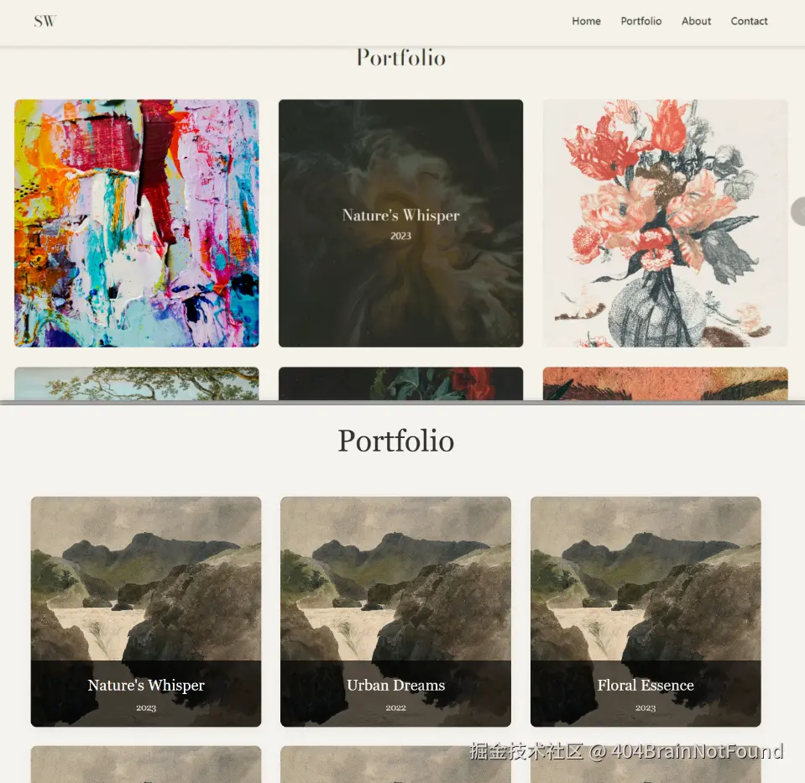Click the SW logo in header

tap(44, 21)
